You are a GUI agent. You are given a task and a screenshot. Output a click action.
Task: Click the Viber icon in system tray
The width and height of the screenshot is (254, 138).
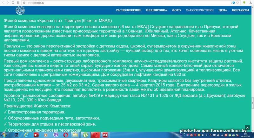coord(188,135)
